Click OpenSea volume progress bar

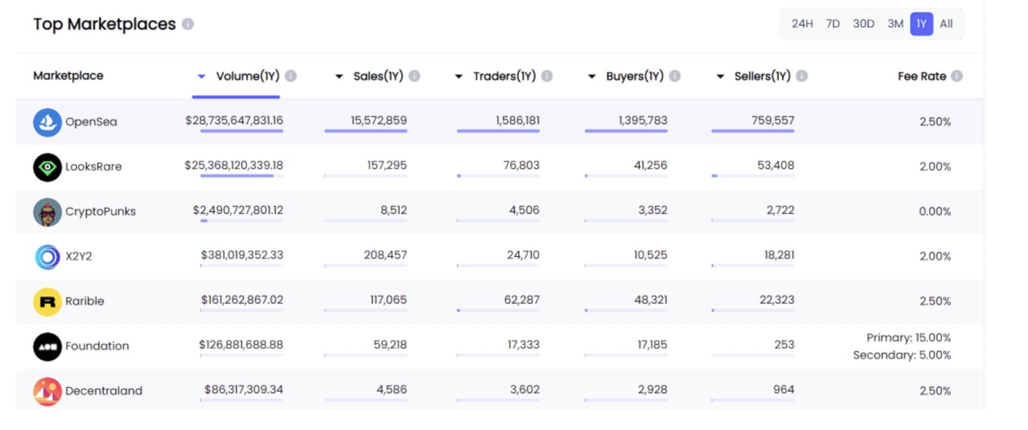pyautogui.click(x=242, y=131)
